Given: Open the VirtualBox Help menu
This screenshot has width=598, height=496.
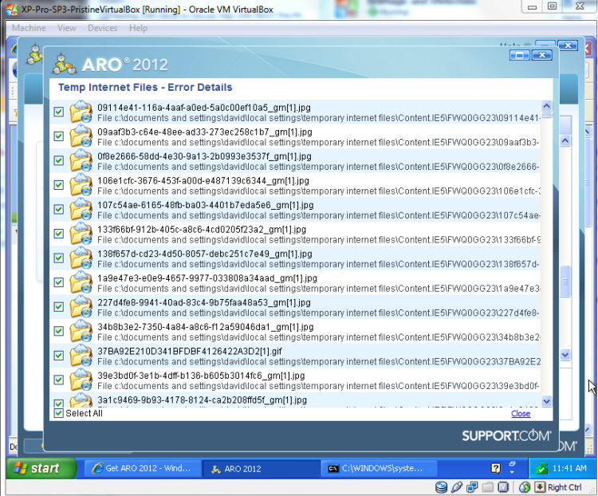Looking at the screenshot, I should tap(138, 28).
